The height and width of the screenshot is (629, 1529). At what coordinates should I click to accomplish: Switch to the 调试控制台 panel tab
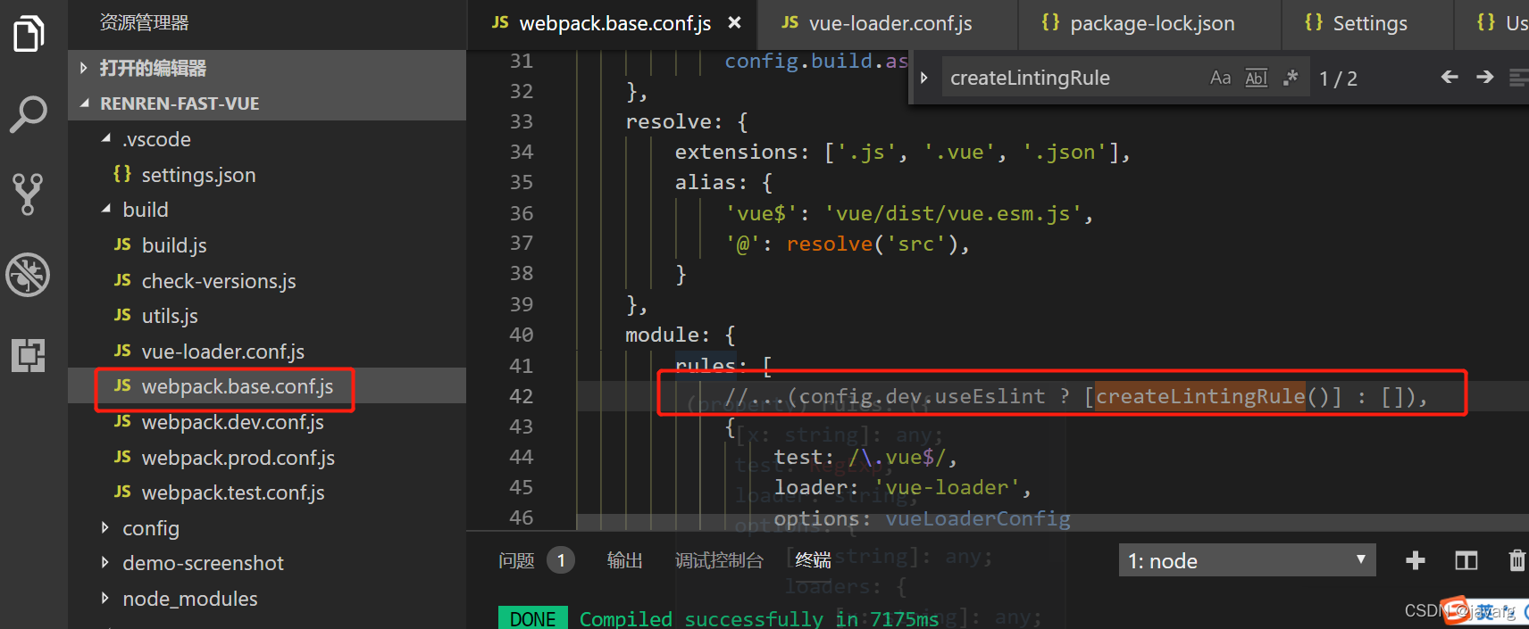[719, 560]
